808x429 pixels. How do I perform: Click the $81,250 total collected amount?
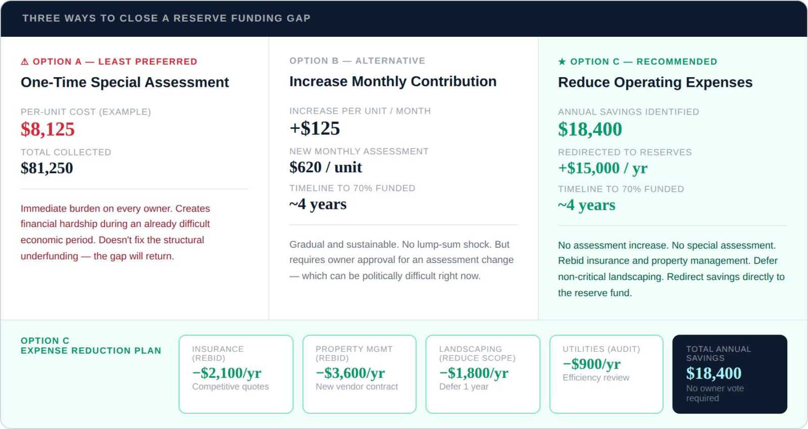point(47,168)
